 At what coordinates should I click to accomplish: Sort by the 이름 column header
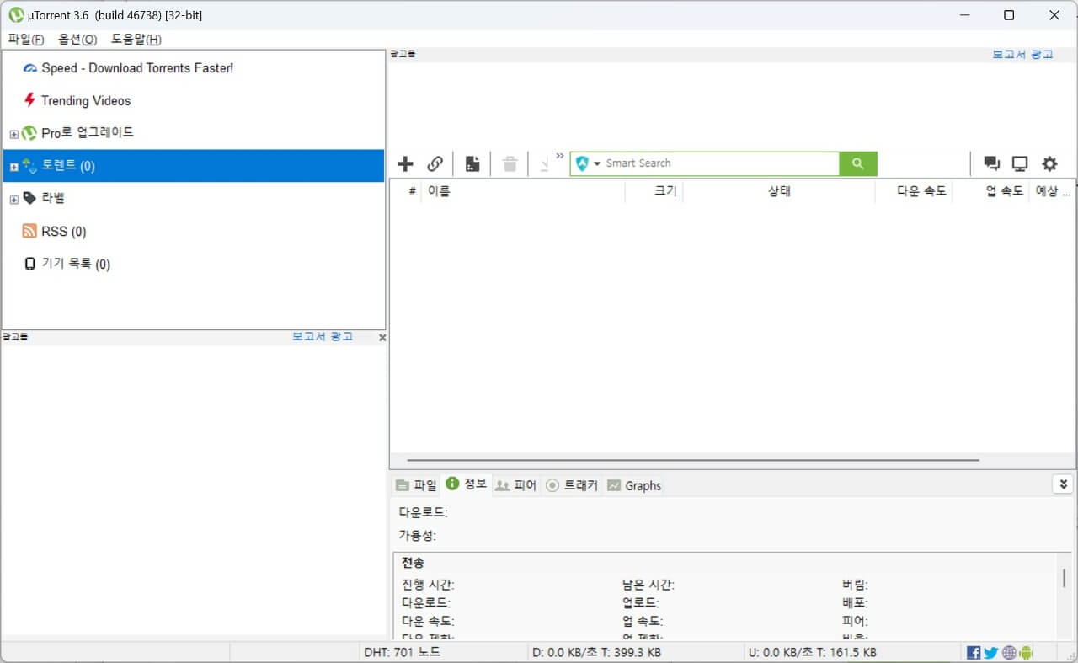pos(523,191)
